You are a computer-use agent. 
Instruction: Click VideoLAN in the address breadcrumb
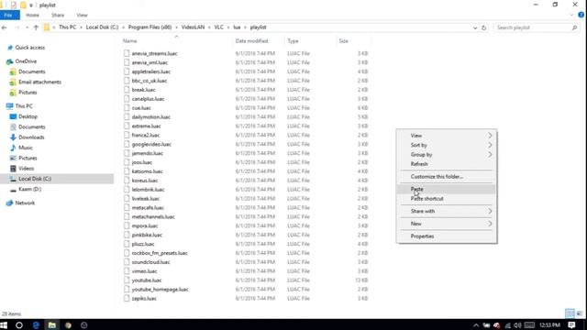(193, 27)
